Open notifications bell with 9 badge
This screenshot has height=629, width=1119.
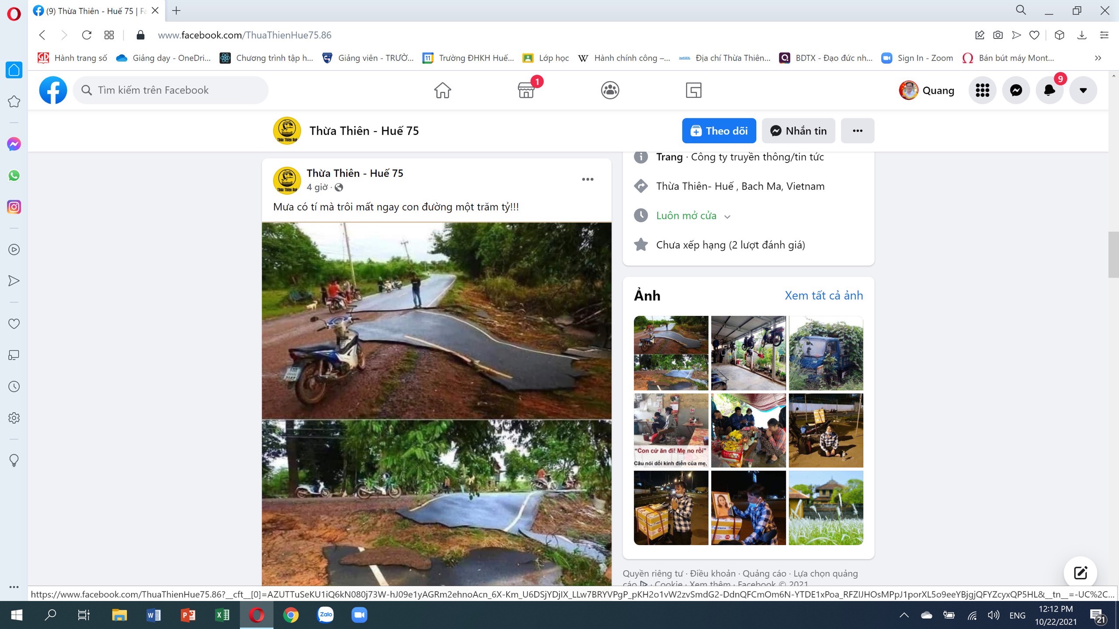(x=1049, y=90)
